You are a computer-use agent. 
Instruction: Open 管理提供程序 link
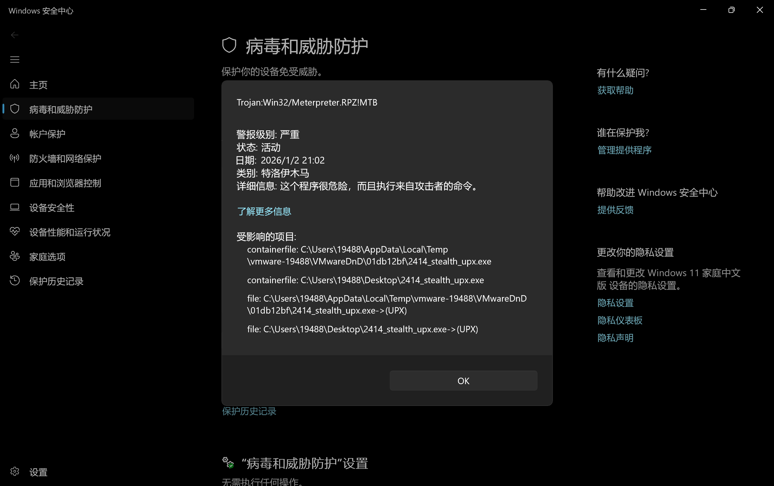click(x=624, y=150)
